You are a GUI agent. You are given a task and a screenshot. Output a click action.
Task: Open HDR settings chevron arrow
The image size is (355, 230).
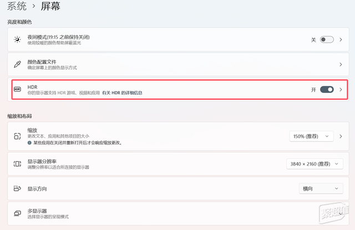pos(341,89)
